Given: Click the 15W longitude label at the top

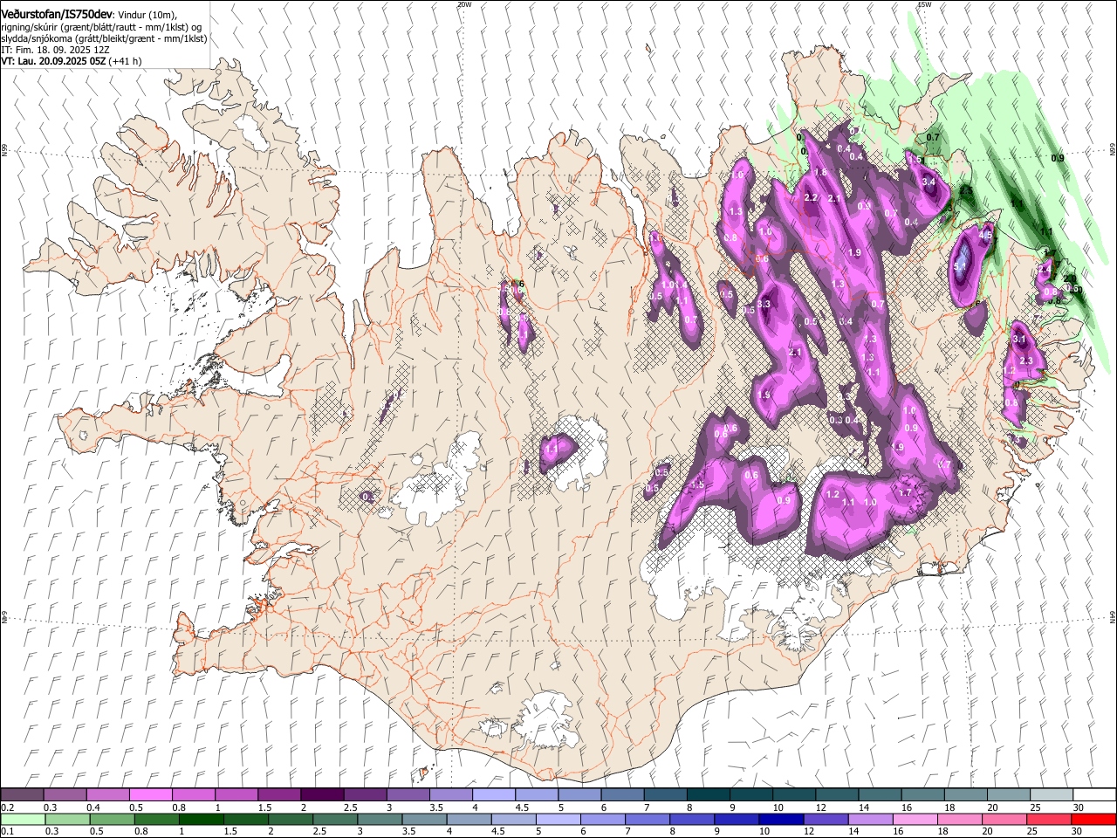Looking at the screenshot, I should click(x=924, y=4).
